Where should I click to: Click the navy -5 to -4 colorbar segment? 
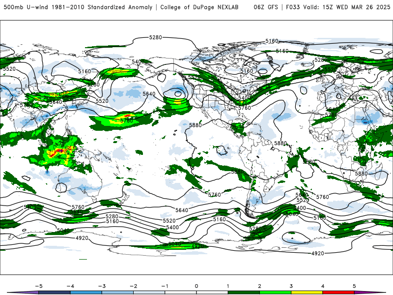click(55, 293)
